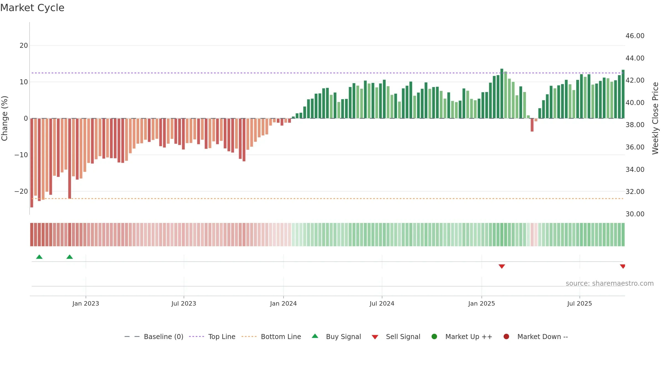Click the second buy signal triangle near Jan 2023
The height and width of the screenshot is (373, 663).
(x=70, y=257)
